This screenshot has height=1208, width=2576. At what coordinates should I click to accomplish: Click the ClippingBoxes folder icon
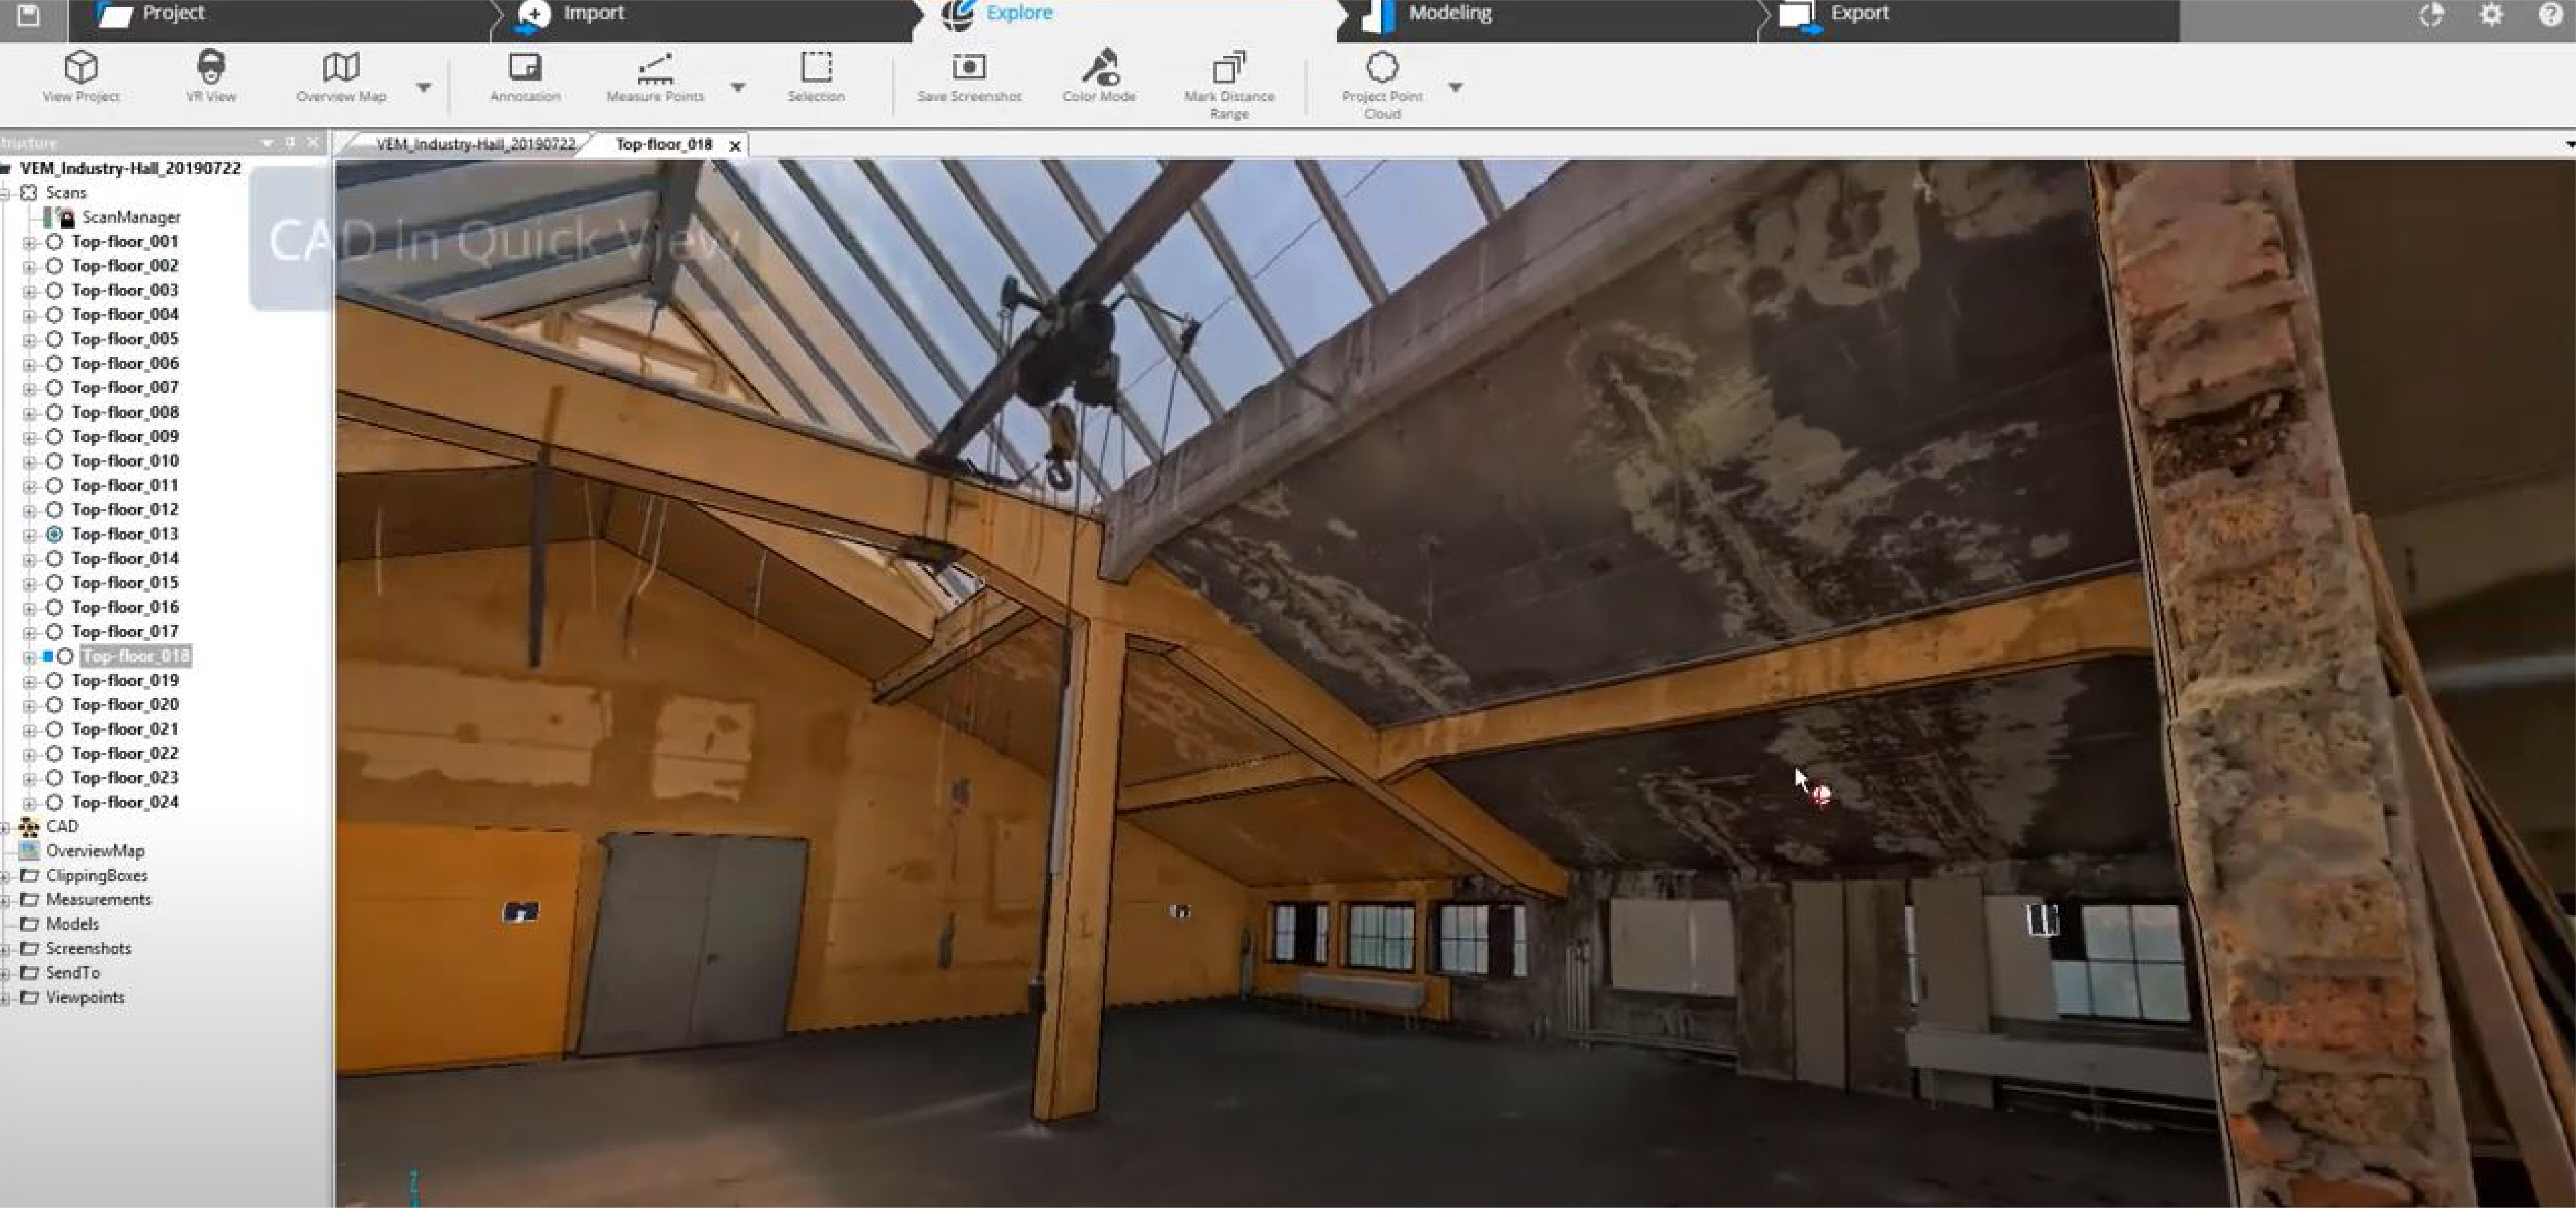tap(29, 875)
